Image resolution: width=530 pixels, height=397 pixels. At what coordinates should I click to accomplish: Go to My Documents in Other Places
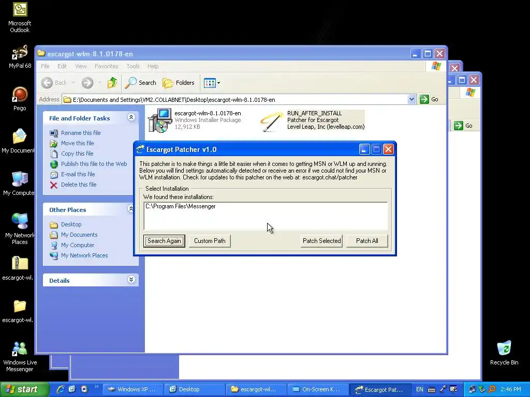pyautogui.click(x=79, y=235)
